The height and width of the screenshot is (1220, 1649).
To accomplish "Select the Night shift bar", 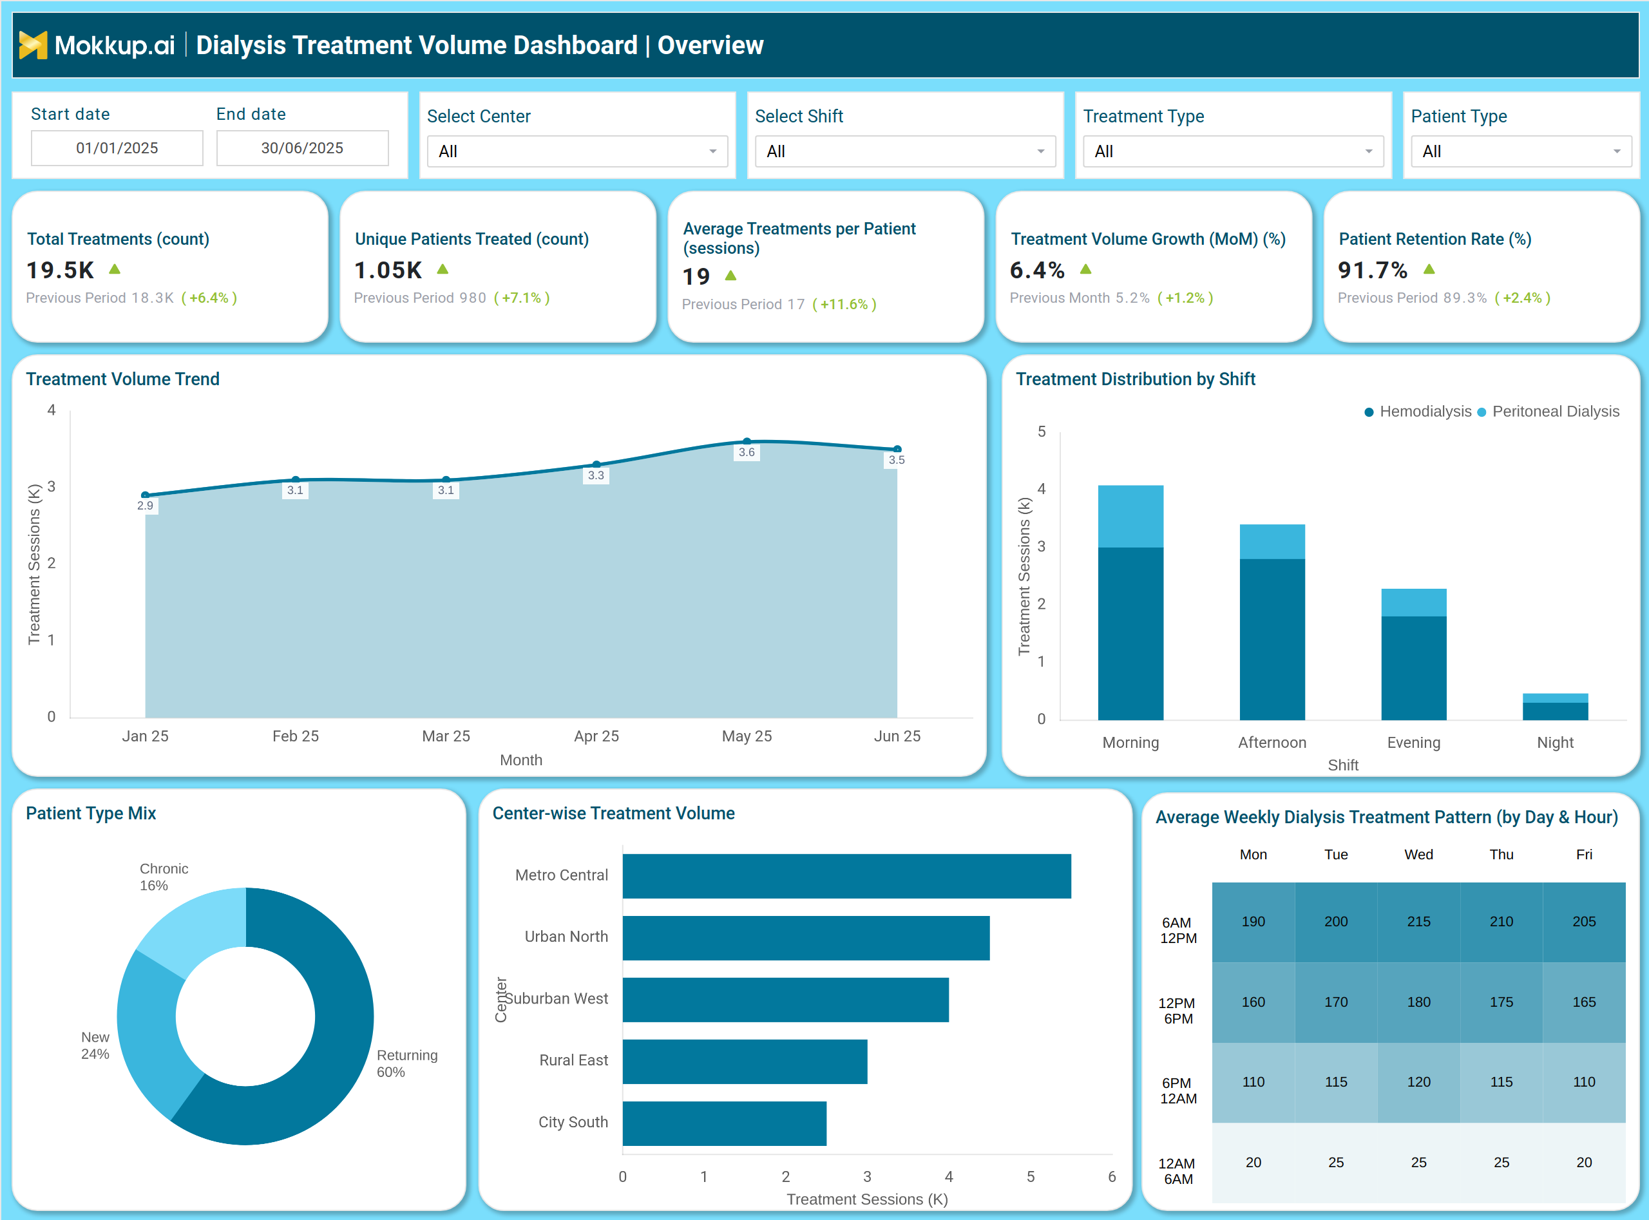I will pyautogui.click(x=1555, y=707).
